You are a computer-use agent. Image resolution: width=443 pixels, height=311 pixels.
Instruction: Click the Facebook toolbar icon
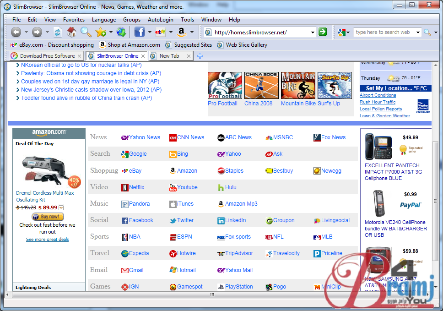tap(139, 32)
